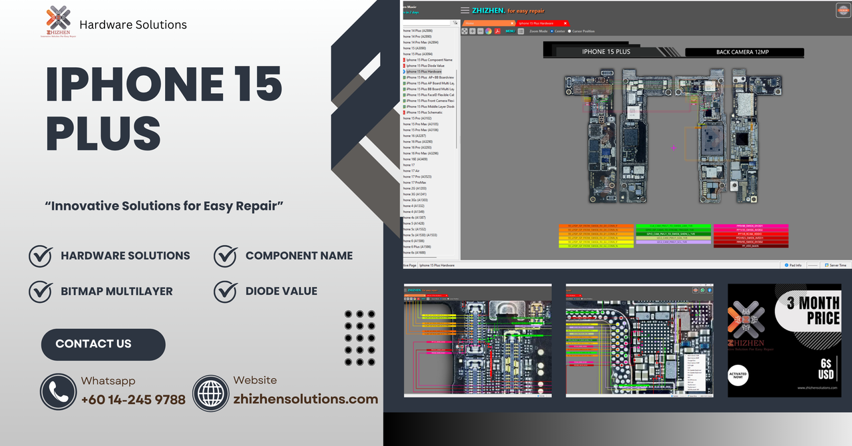Open iPhone 15 Plus BB Board Multi Layer entry

(x=429, y=89)
